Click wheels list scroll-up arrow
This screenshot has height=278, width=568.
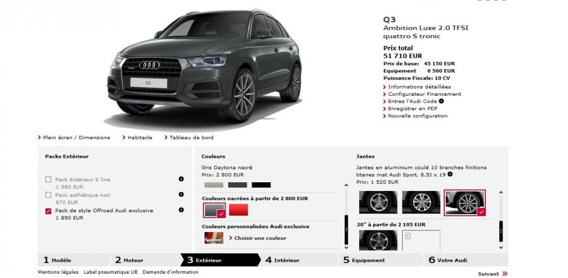coord(501,193)
